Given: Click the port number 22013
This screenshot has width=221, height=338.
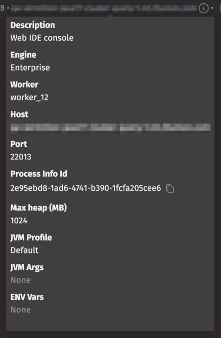Looking at the screenshot, I should point(21,157).
